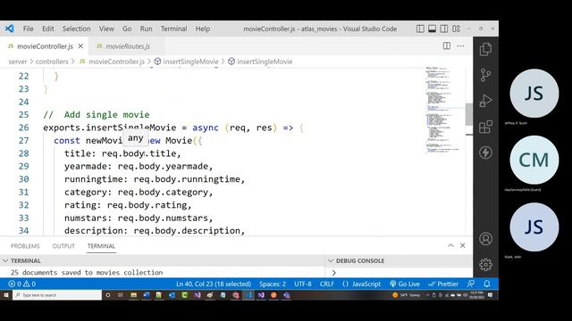
Task: Open File Explorer on the taskbar
Action: click(133, 295)
